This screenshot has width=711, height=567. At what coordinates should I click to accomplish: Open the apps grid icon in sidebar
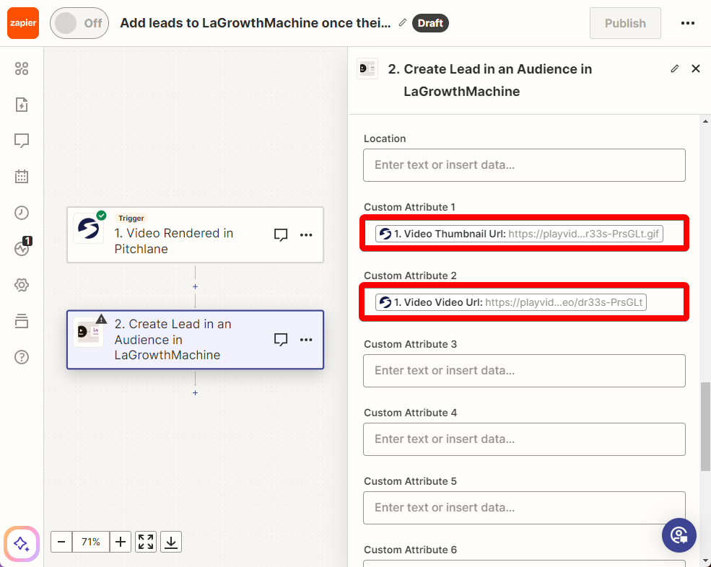(x=22, y=69)
